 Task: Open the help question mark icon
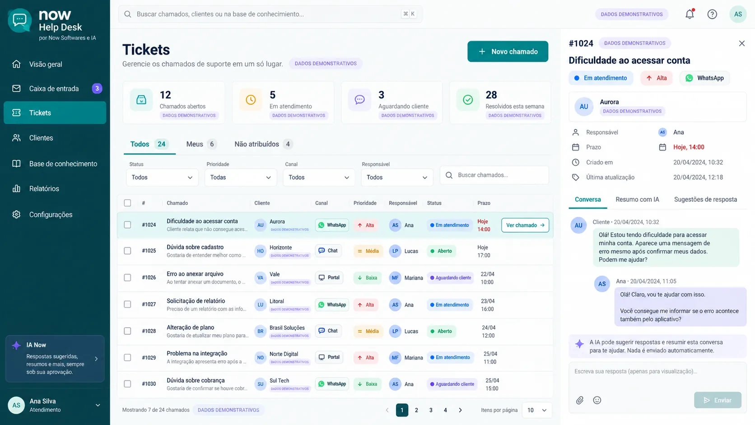pos(712,14)
